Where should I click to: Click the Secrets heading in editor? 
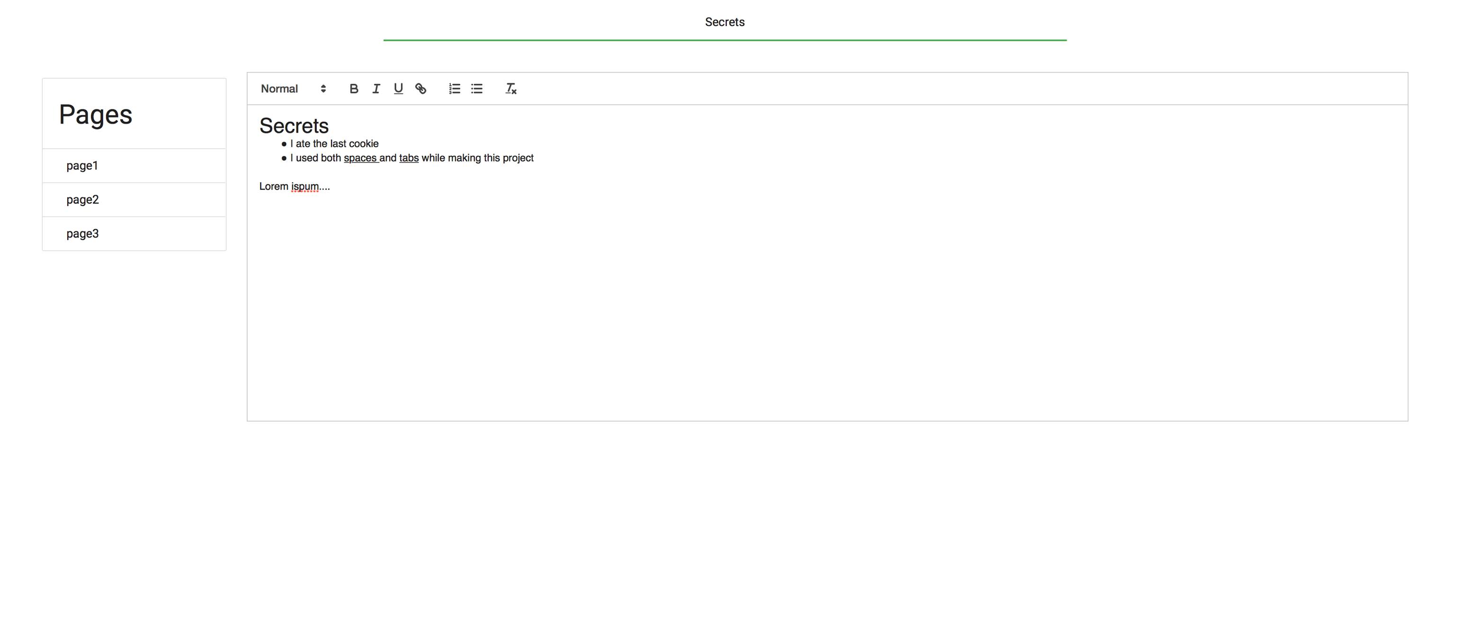tap(294, 126)
